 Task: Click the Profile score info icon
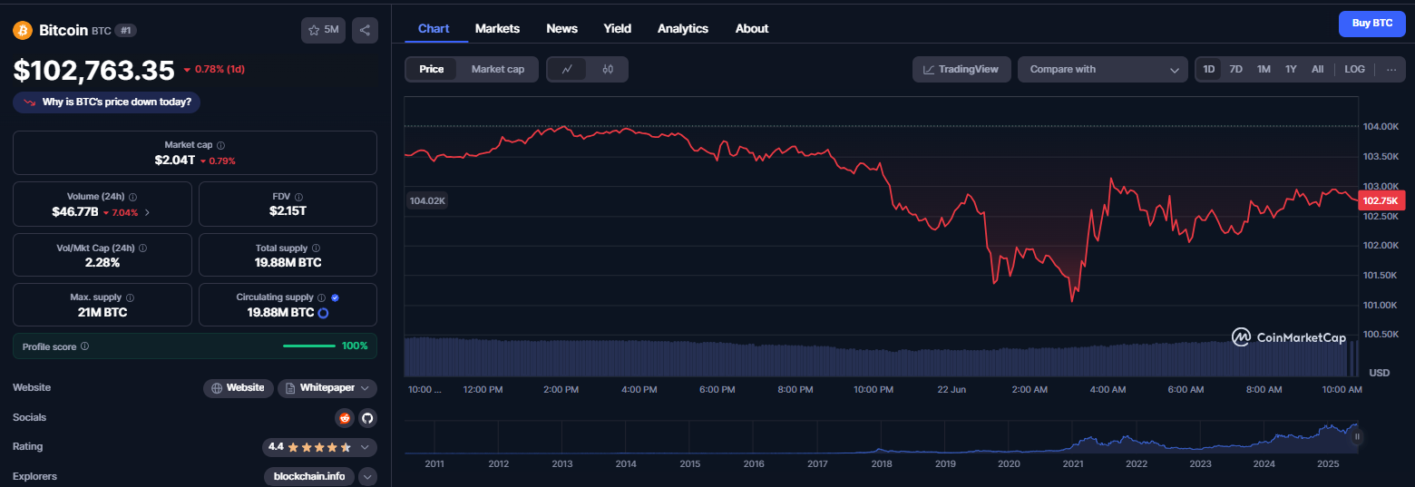coord(84,346)
